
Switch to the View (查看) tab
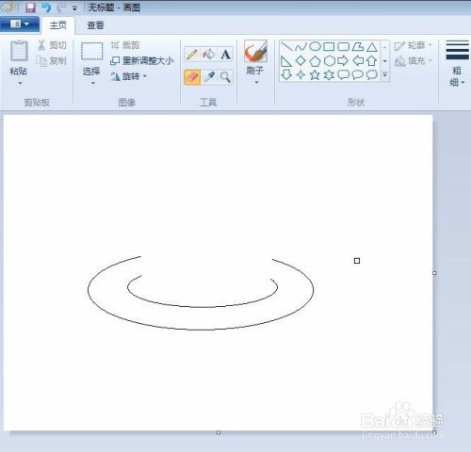[95, 25]
